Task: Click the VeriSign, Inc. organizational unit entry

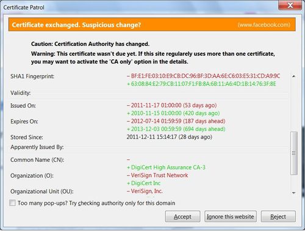Action: coord(145,191)
